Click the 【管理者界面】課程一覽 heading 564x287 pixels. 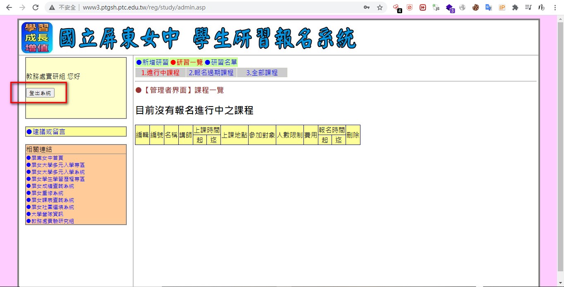tap(180, 90)
